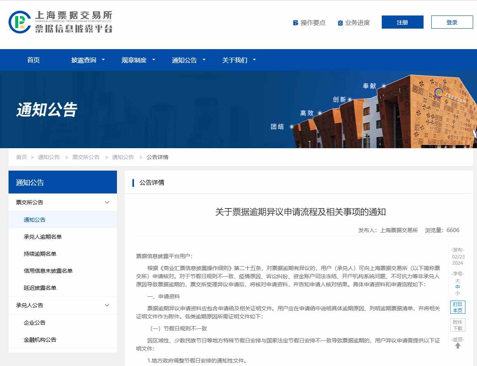This screenshot has height=366, width=477.
Task: Expand the 关于我们 dropdown
Action: (x=235, y=60)
